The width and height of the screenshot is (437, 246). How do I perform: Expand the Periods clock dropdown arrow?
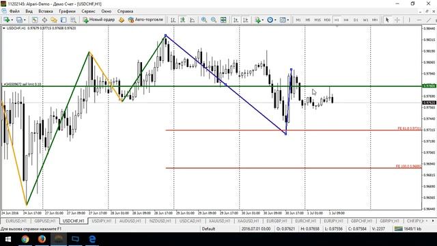pos(275,20)
